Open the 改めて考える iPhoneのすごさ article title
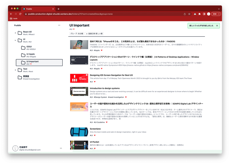Viewport: 230px width, 164px height. point(133,42)
